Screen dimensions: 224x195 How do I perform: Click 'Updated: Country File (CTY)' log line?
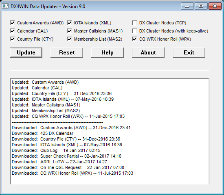click(61, 94)
